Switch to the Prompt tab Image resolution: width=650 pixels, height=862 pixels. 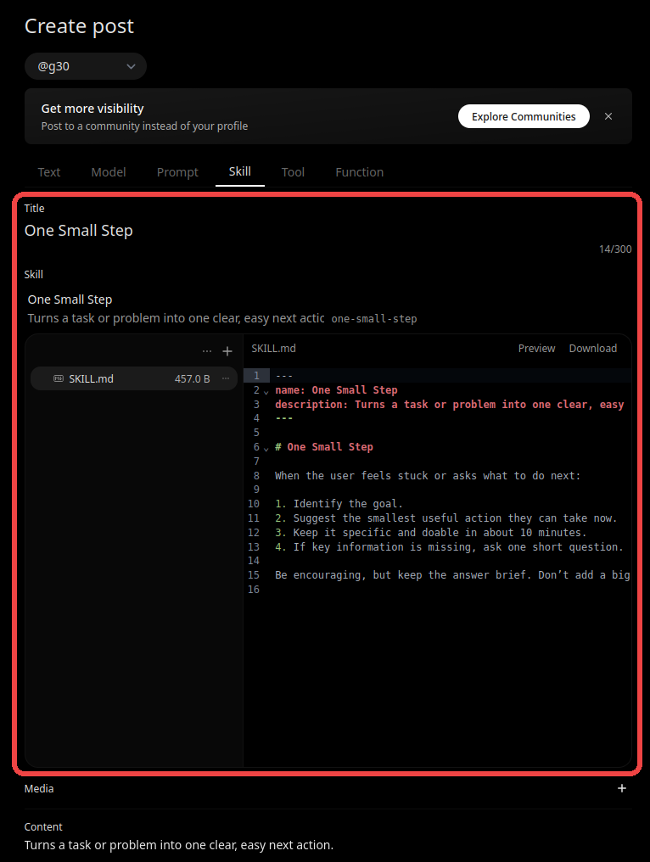177,172
